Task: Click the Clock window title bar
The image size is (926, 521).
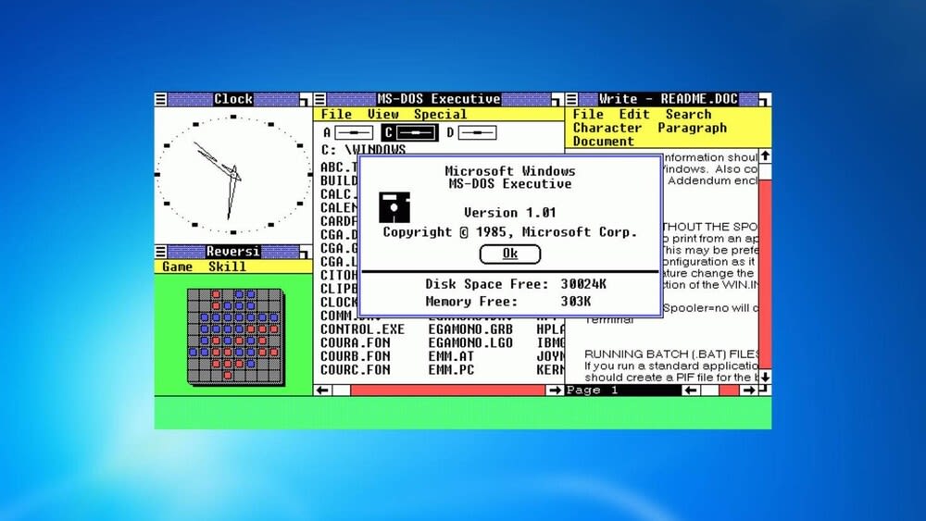Action: pos(233,99)
